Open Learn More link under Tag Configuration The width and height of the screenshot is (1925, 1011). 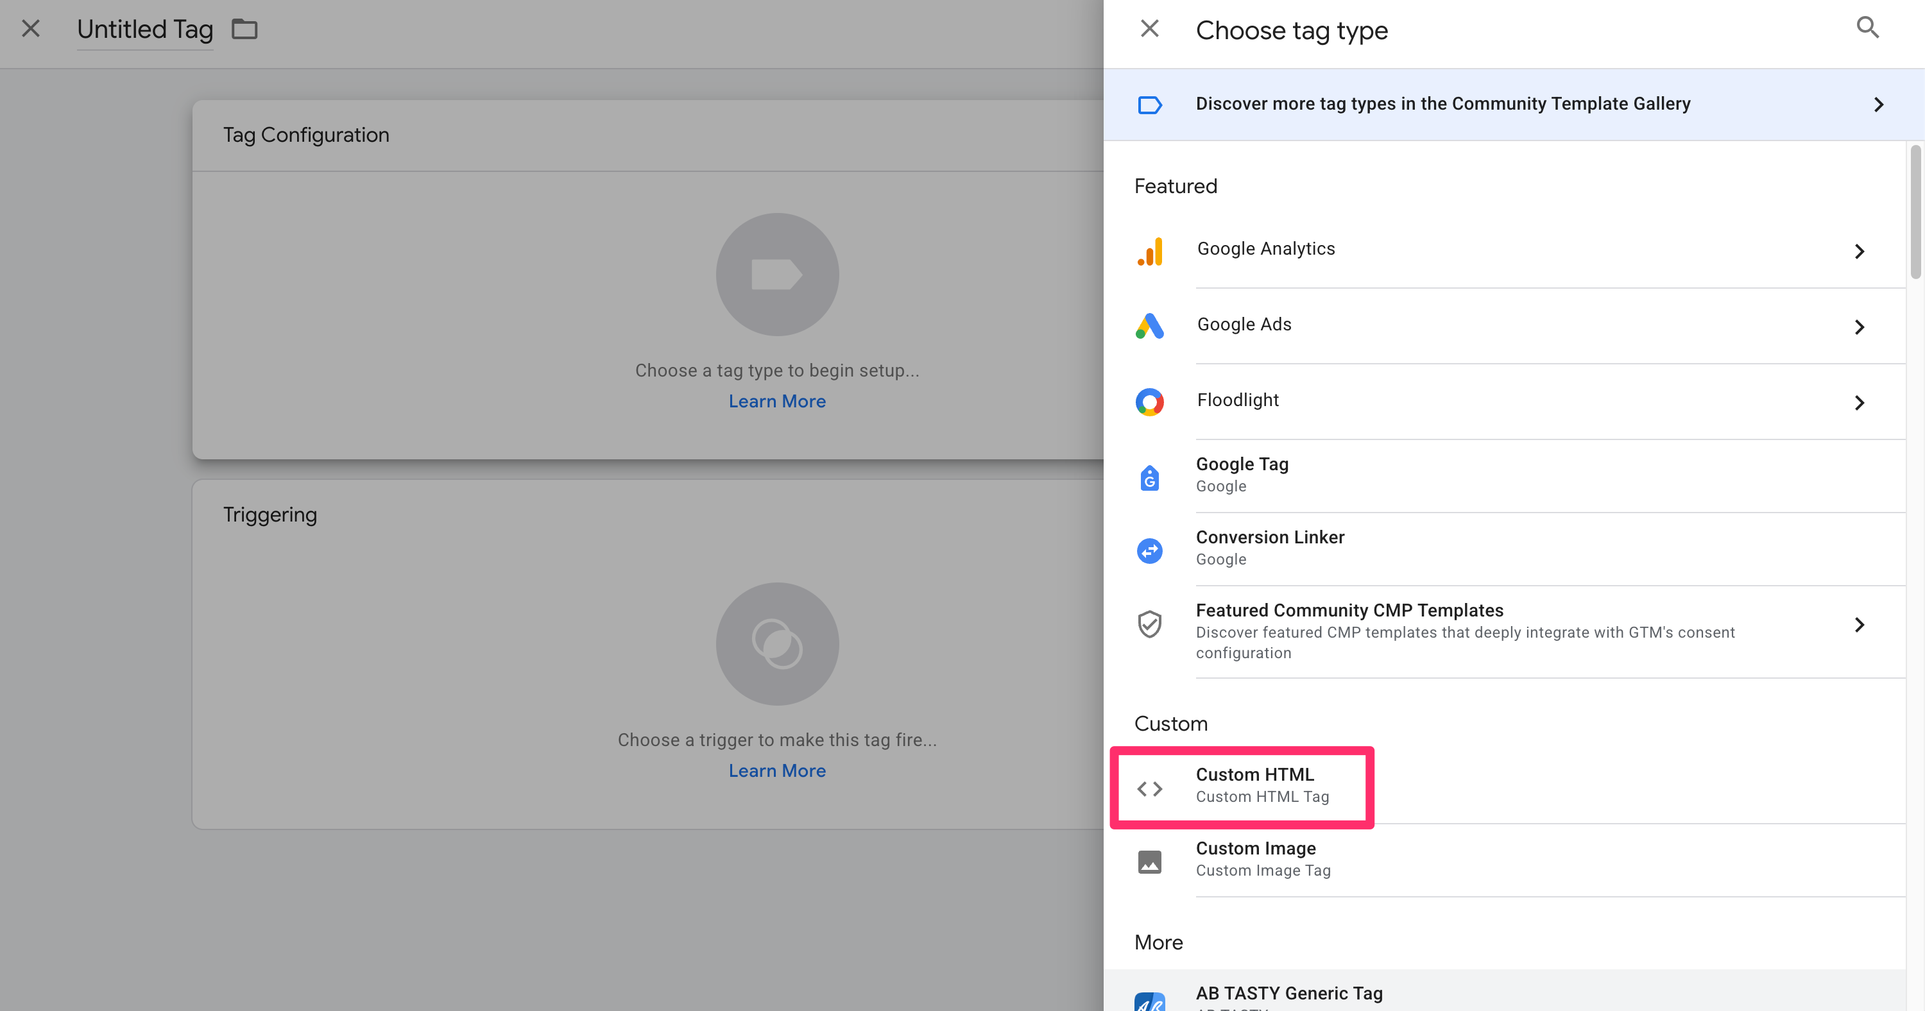[776, 402]
